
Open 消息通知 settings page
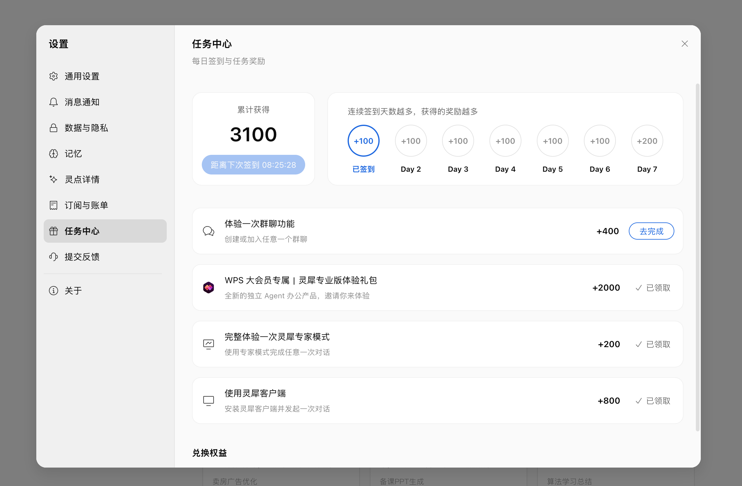coord(105,102)
